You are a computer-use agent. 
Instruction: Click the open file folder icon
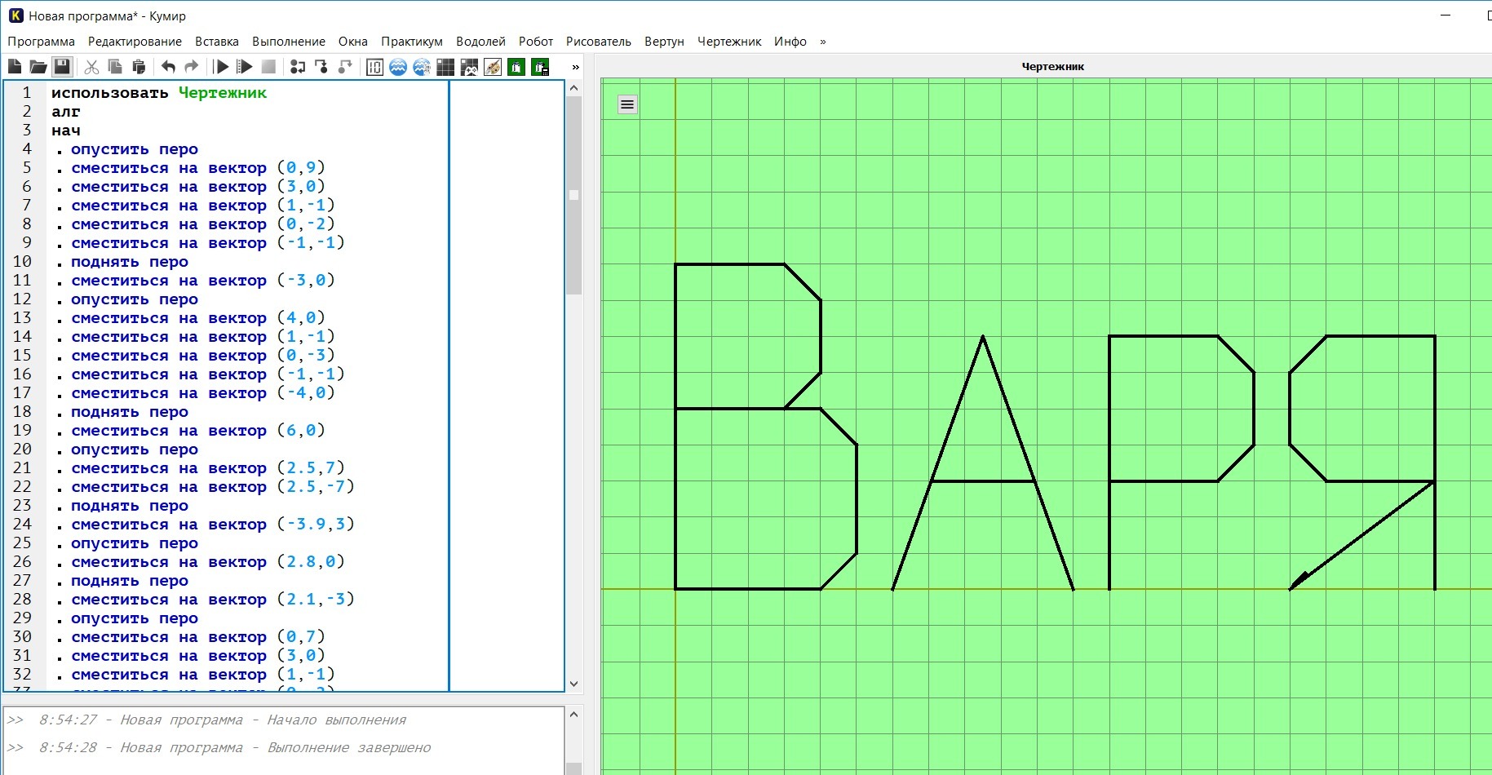[x=38, y=67]
